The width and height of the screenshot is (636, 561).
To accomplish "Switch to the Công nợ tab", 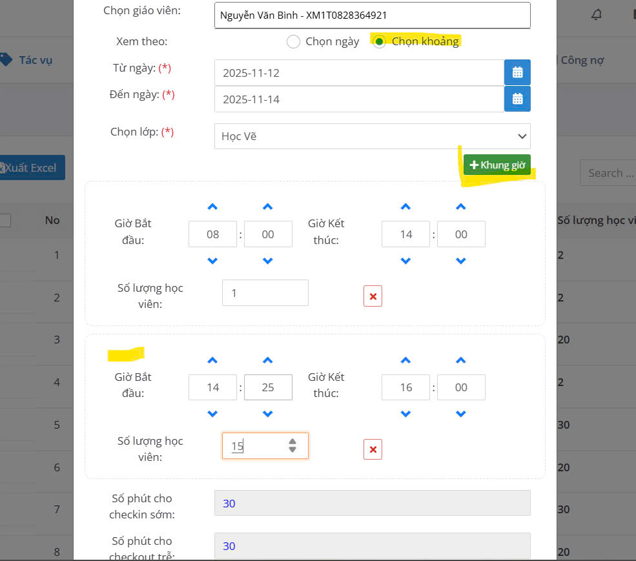I will 581,60.
